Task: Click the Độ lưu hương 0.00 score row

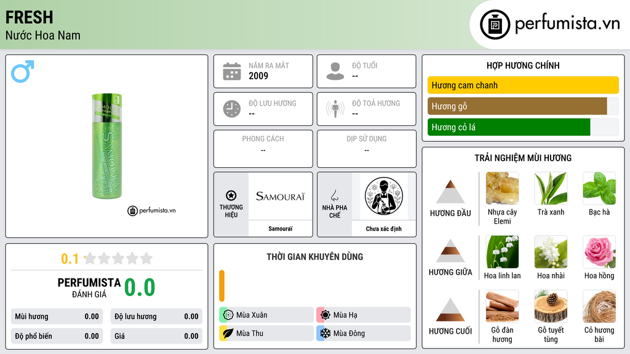Action: (x=156, y=317)
